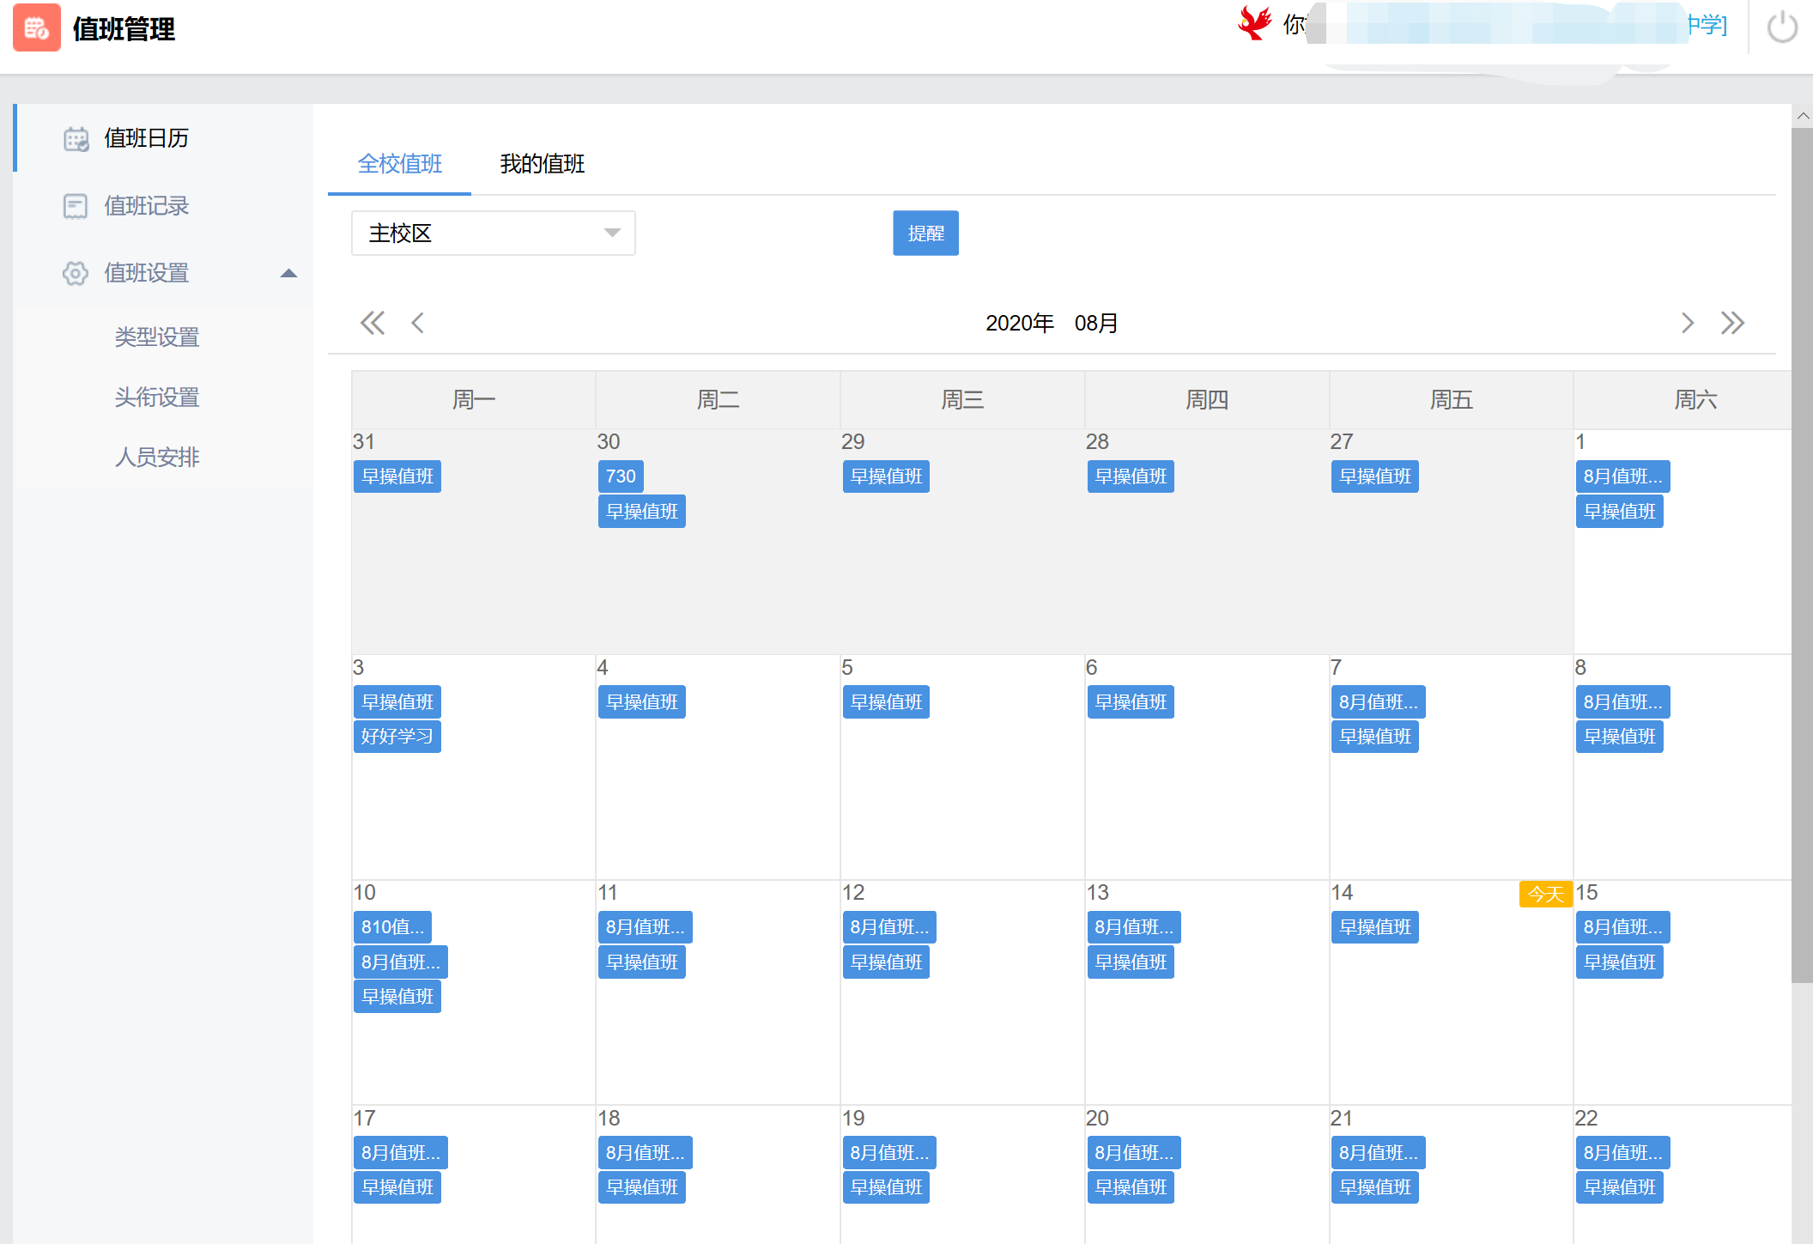
Task: Go to previous year double-arrow
Action: tap(372, 323)
